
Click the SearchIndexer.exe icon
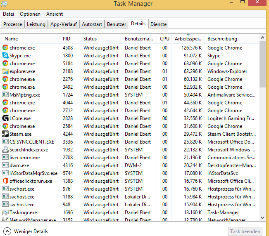5,150
